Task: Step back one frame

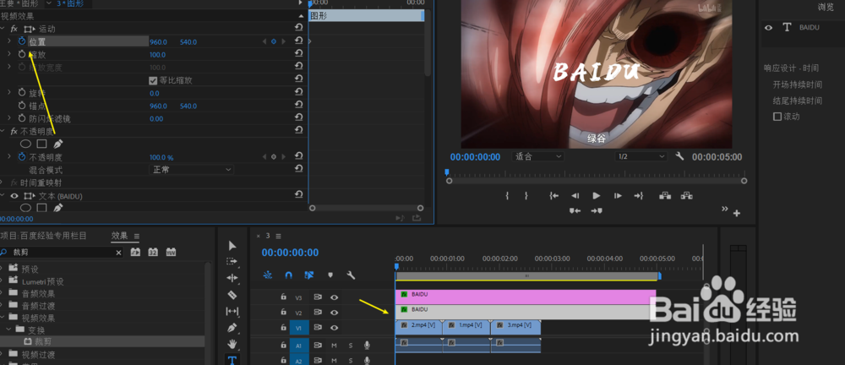Action: click(x=575, y=196)
